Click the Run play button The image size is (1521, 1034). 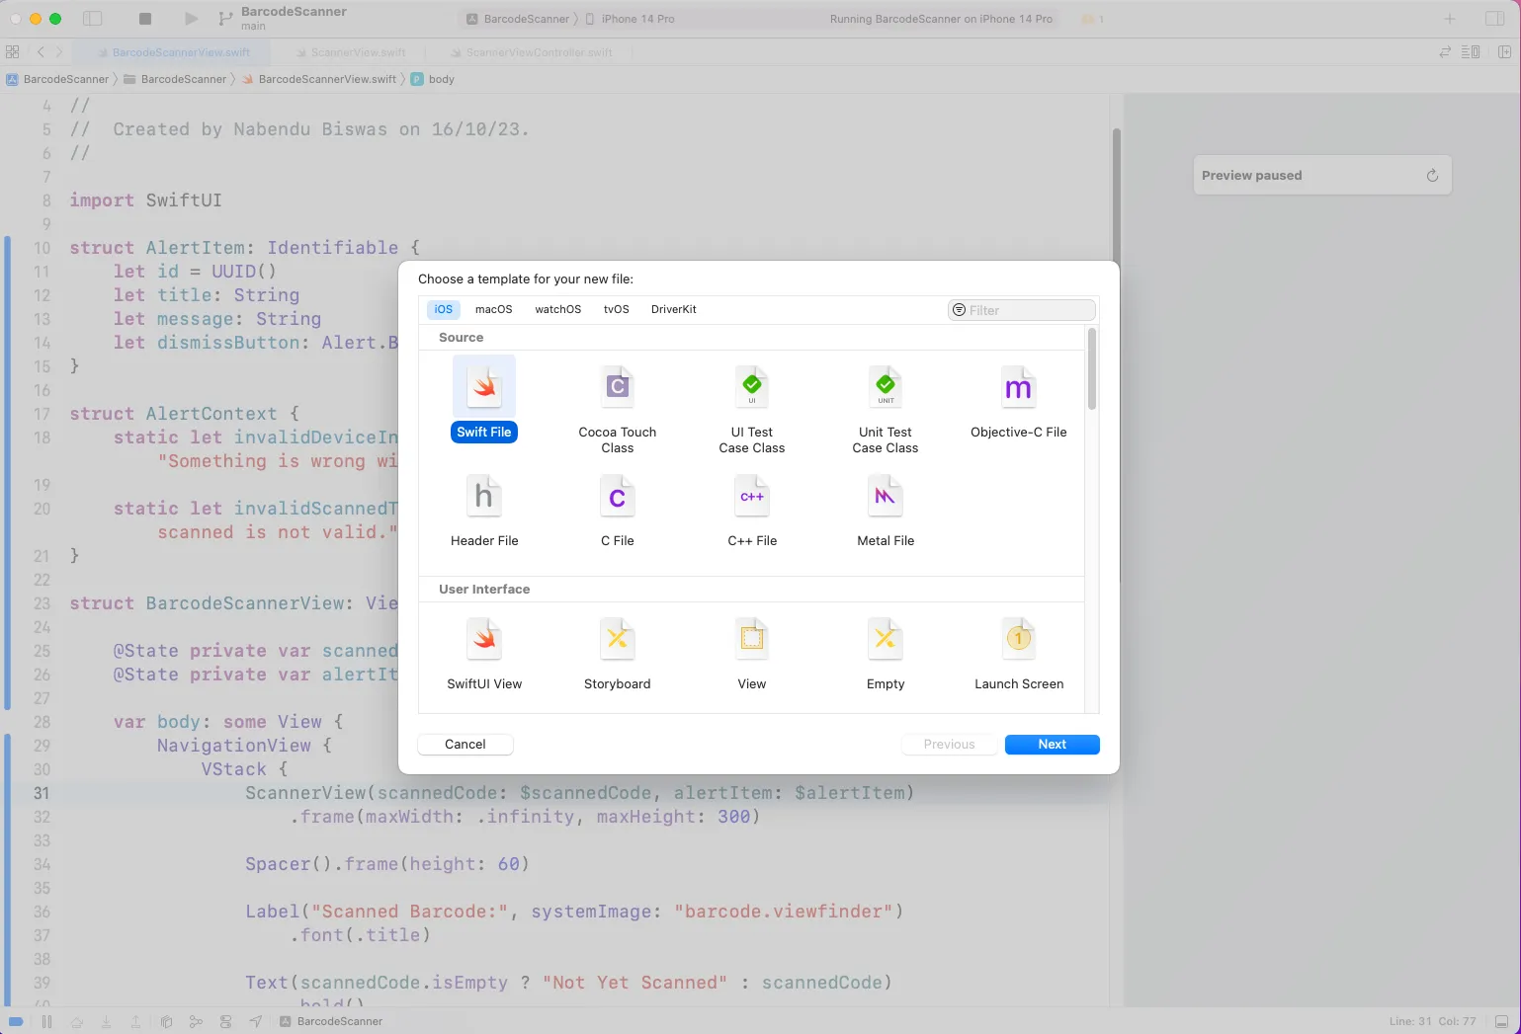coord(191,18)
